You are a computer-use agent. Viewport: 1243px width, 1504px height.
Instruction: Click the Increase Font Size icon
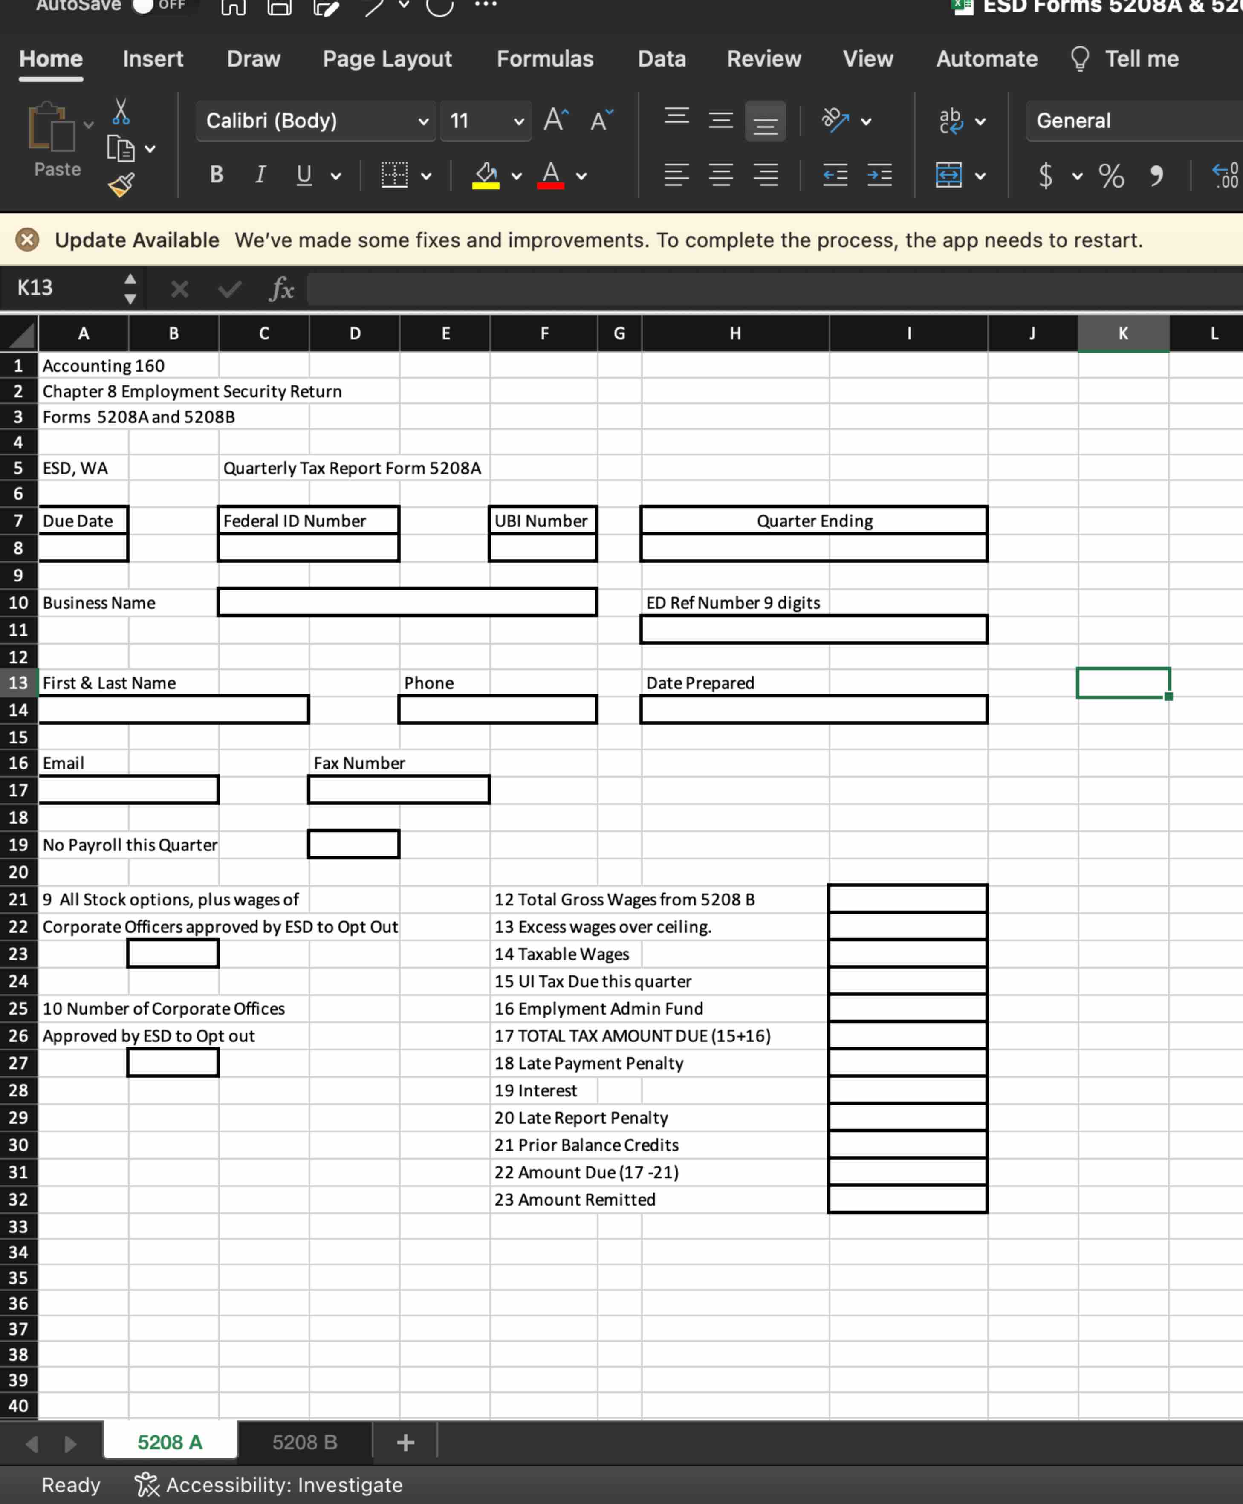[x=555, y=120]
